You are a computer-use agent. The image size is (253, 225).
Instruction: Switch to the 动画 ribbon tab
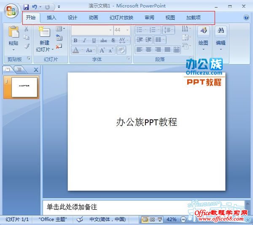coord(93,17)
